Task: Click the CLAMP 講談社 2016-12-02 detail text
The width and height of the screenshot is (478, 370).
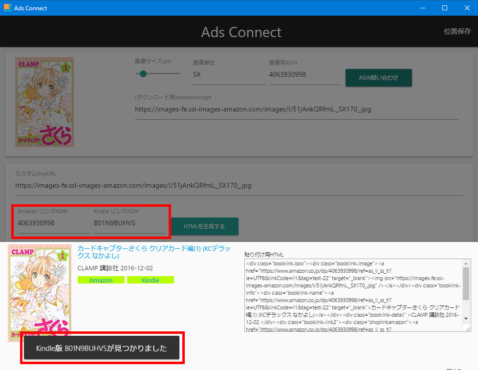Action: (x=115, y=268)
